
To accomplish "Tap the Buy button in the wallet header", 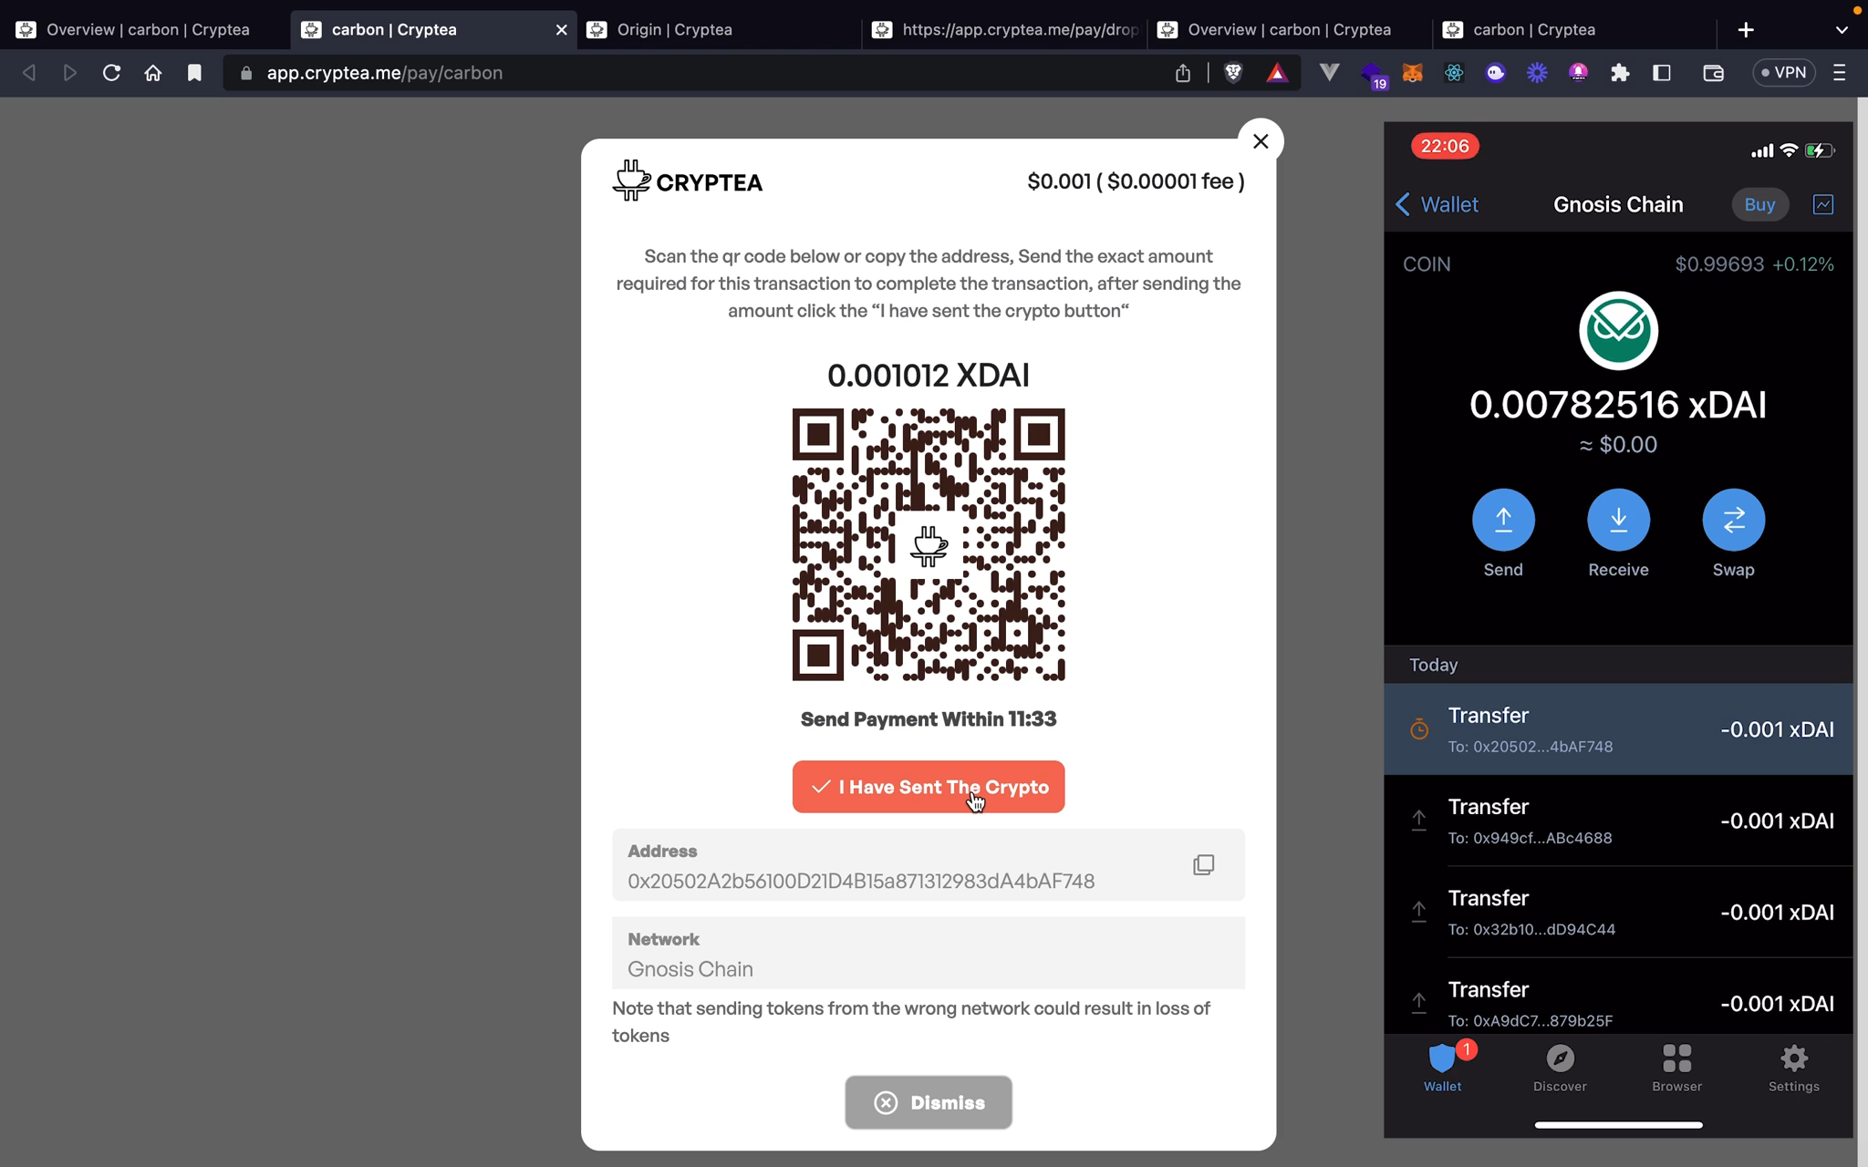I will click(x=1759, y=204).
